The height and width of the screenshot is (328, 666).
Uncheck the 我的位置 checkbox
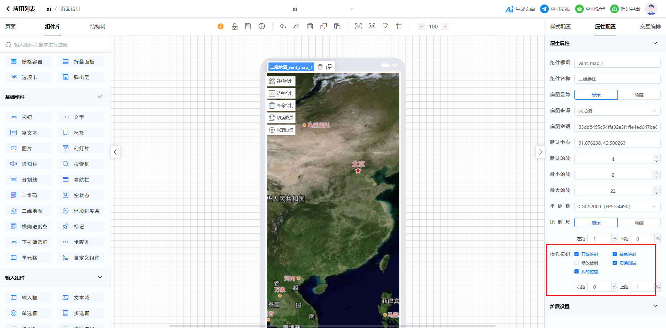577,272
